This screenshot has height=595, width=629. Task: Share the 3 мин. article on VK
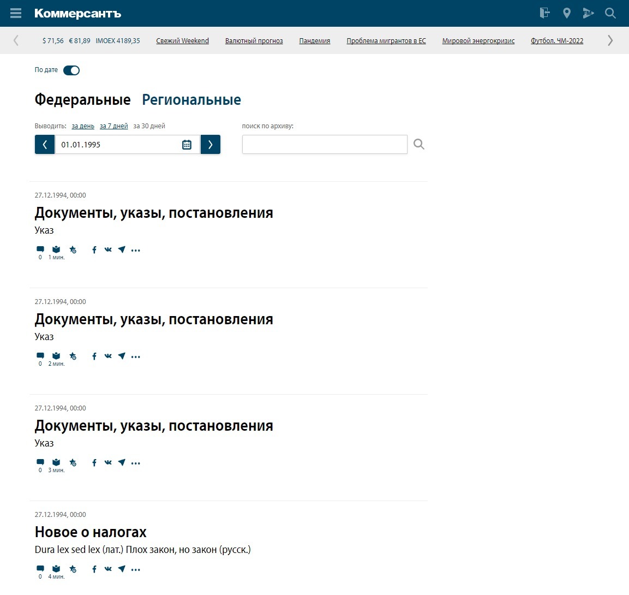pyautogui.click(x=108, y=462)
